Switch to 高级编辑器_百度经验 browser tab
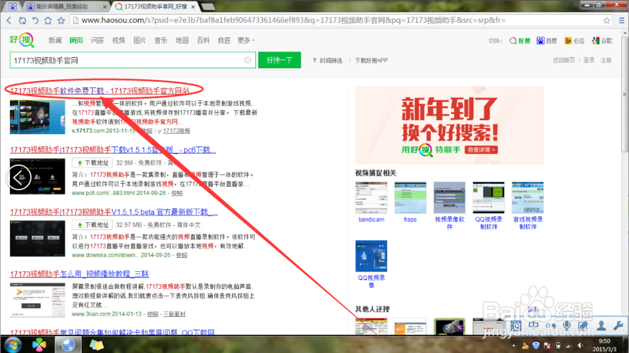 pos(66,6)
